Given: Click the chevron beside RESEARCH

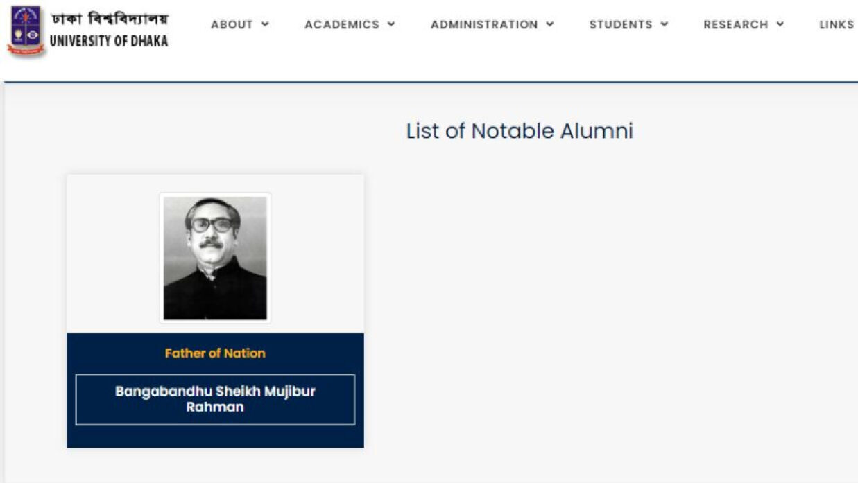Looking at the screenshot, I should [x=780, y=24].
